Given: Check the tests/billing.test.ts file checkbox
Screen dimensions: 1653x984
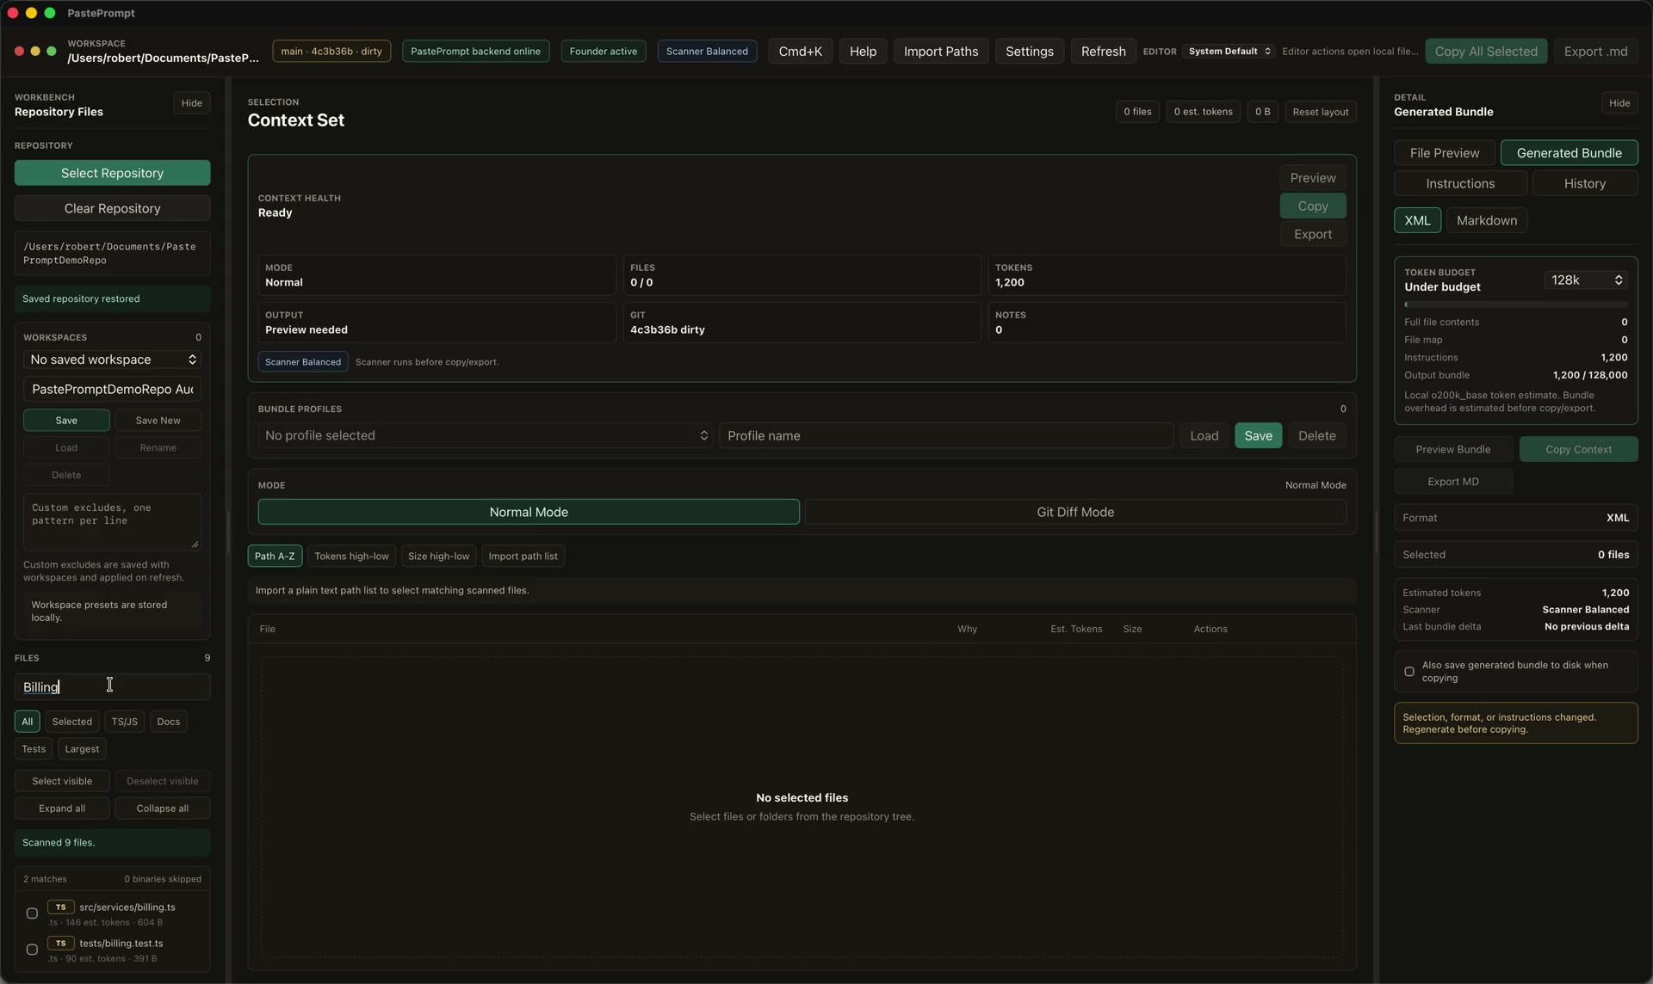Looking at the screenshot, I should 32,950.
